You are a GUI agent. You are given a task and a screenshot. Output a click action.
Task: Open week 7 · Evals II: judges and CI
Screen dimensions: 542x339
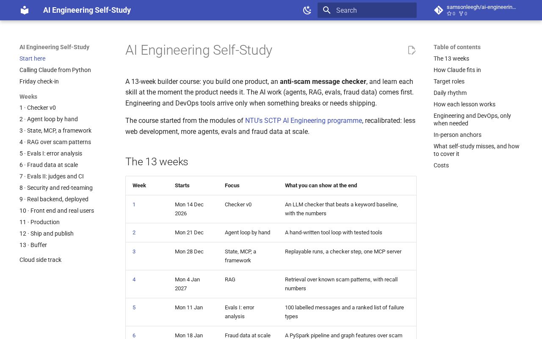tap(52, 176)
